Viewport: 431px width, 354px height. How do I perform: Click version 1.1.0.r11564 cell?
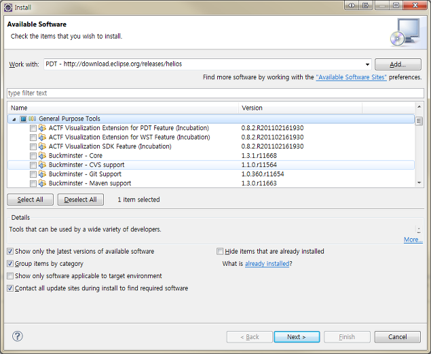(x=259, y=165)
